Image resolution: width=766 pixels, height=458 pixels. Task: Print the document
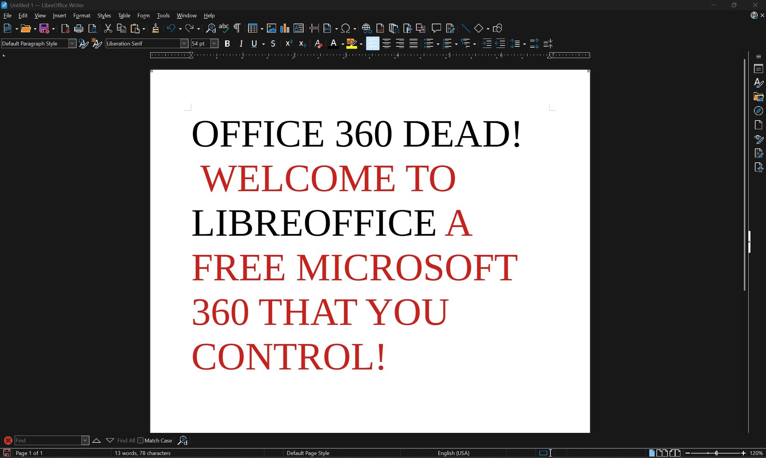click(x=79, y=28)
